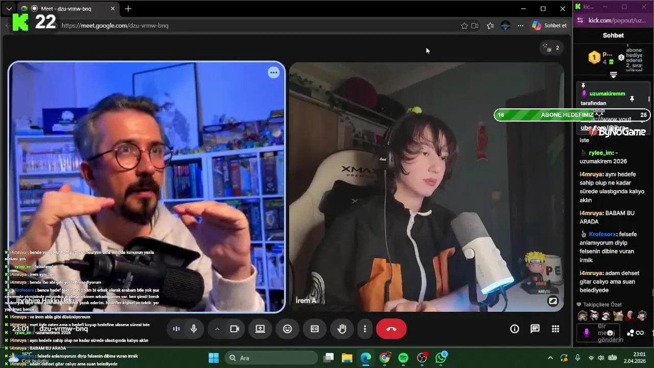The height and width of the screenshot is (368, 654).
Task: Raise your hand in the meeting
Action: pyautogui.click(x=342, y=329)
